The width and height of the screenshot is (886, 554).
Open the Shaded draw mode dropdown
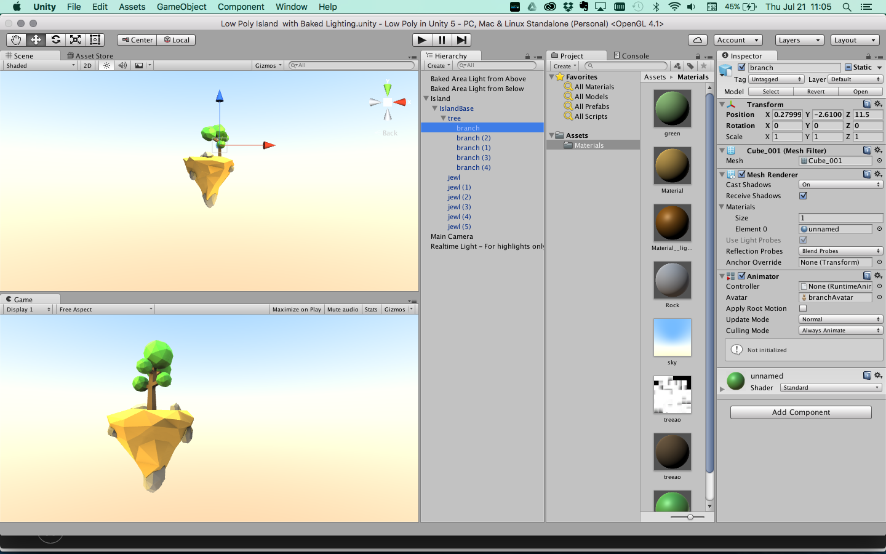click(x=40, y=65)
